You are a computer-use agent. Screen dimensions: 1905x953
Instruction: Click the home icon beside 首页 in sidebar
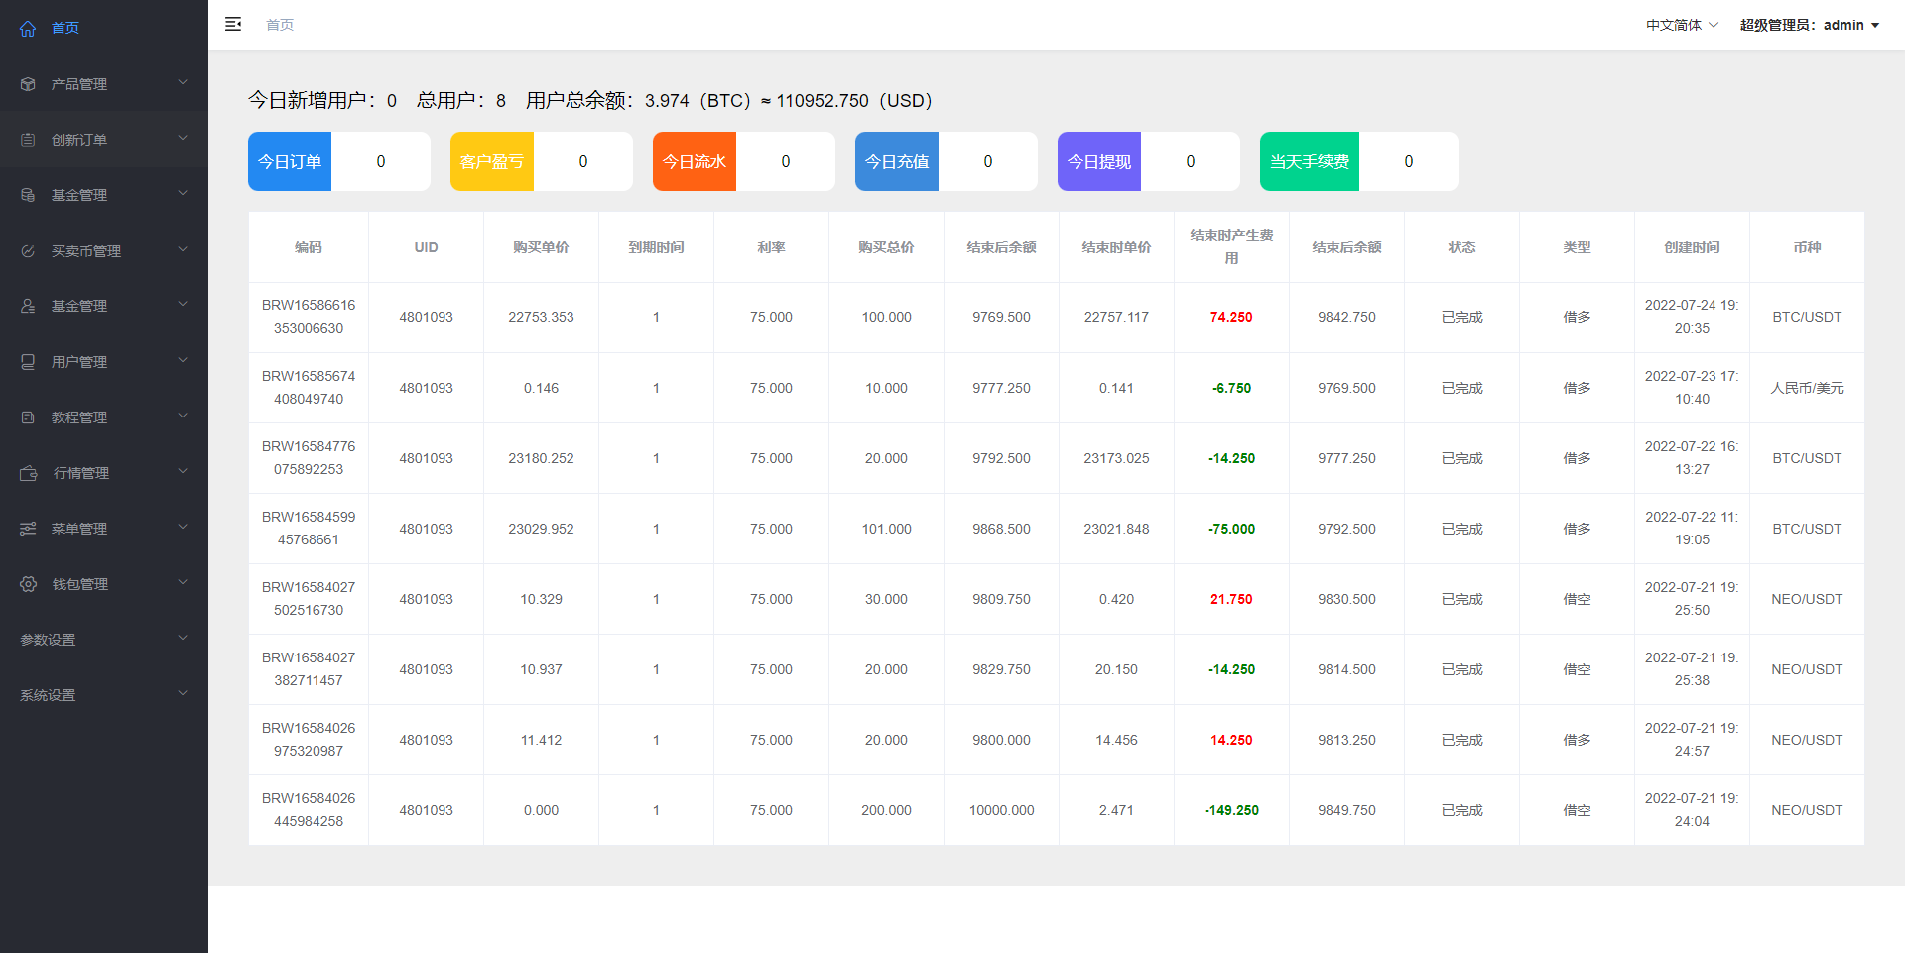(27, 28)
